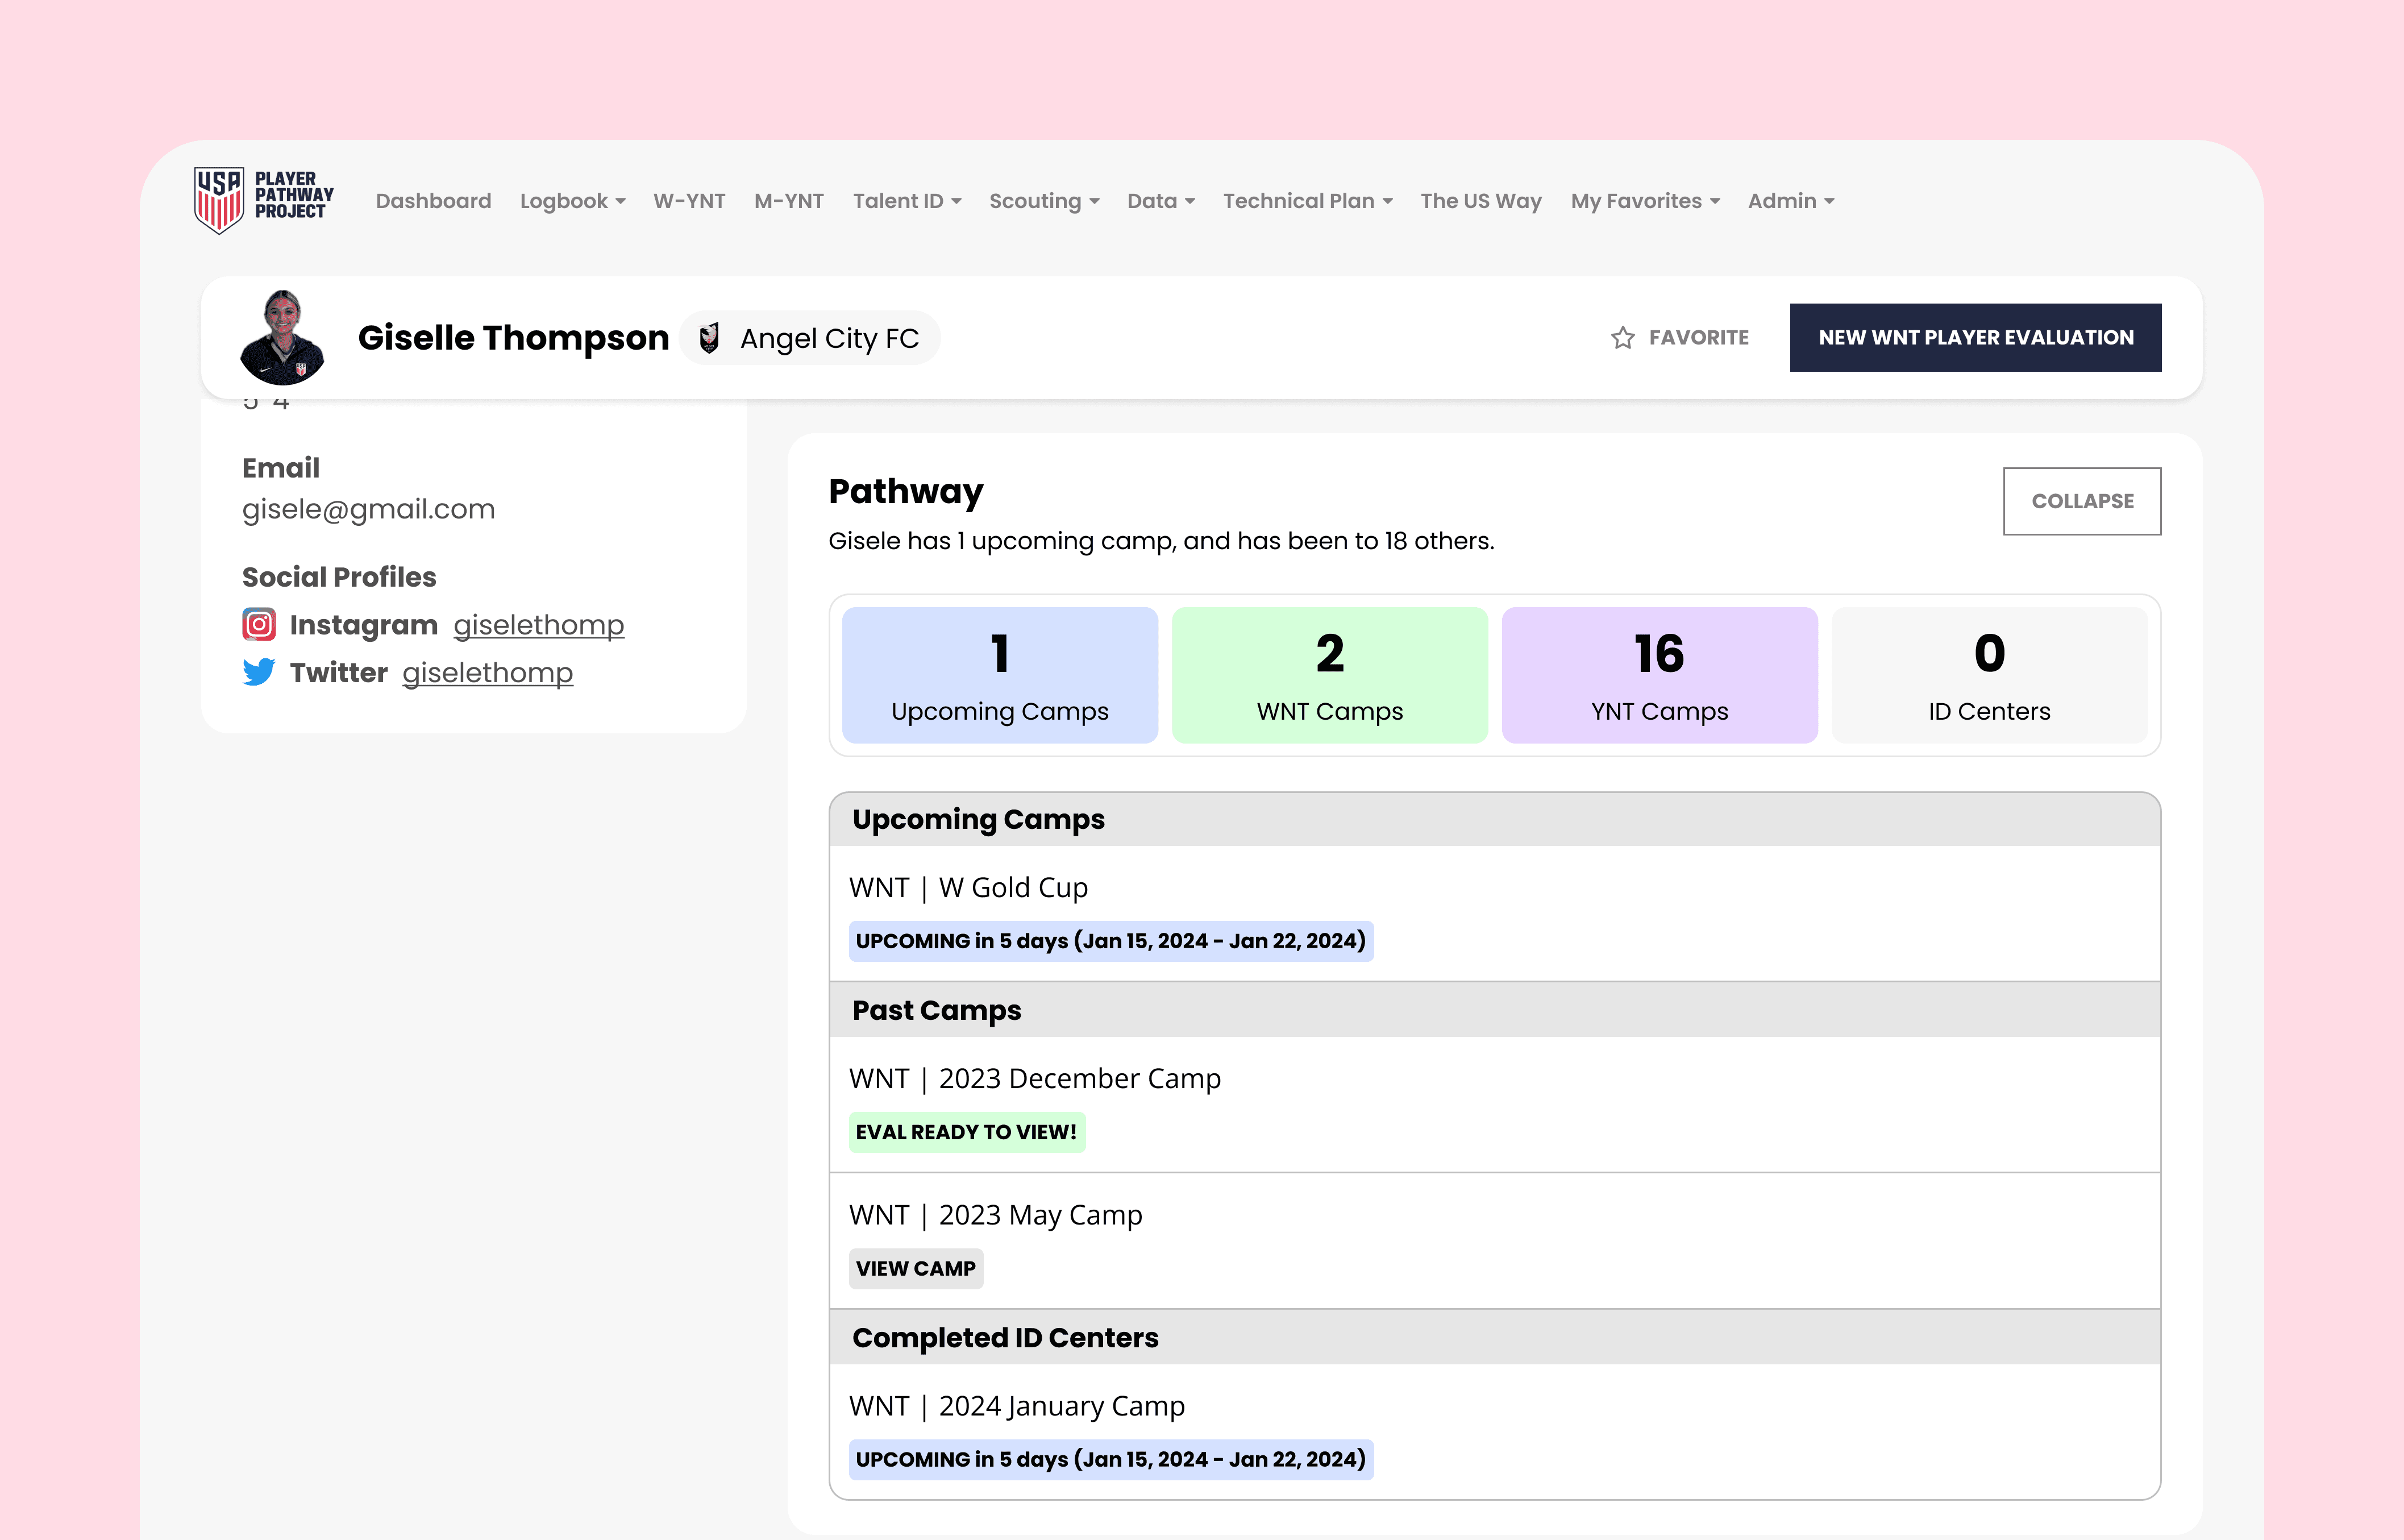Screen dimensions: 2404x1540
Task: Click the Favorite star icon
Action: click(1623, 338)
